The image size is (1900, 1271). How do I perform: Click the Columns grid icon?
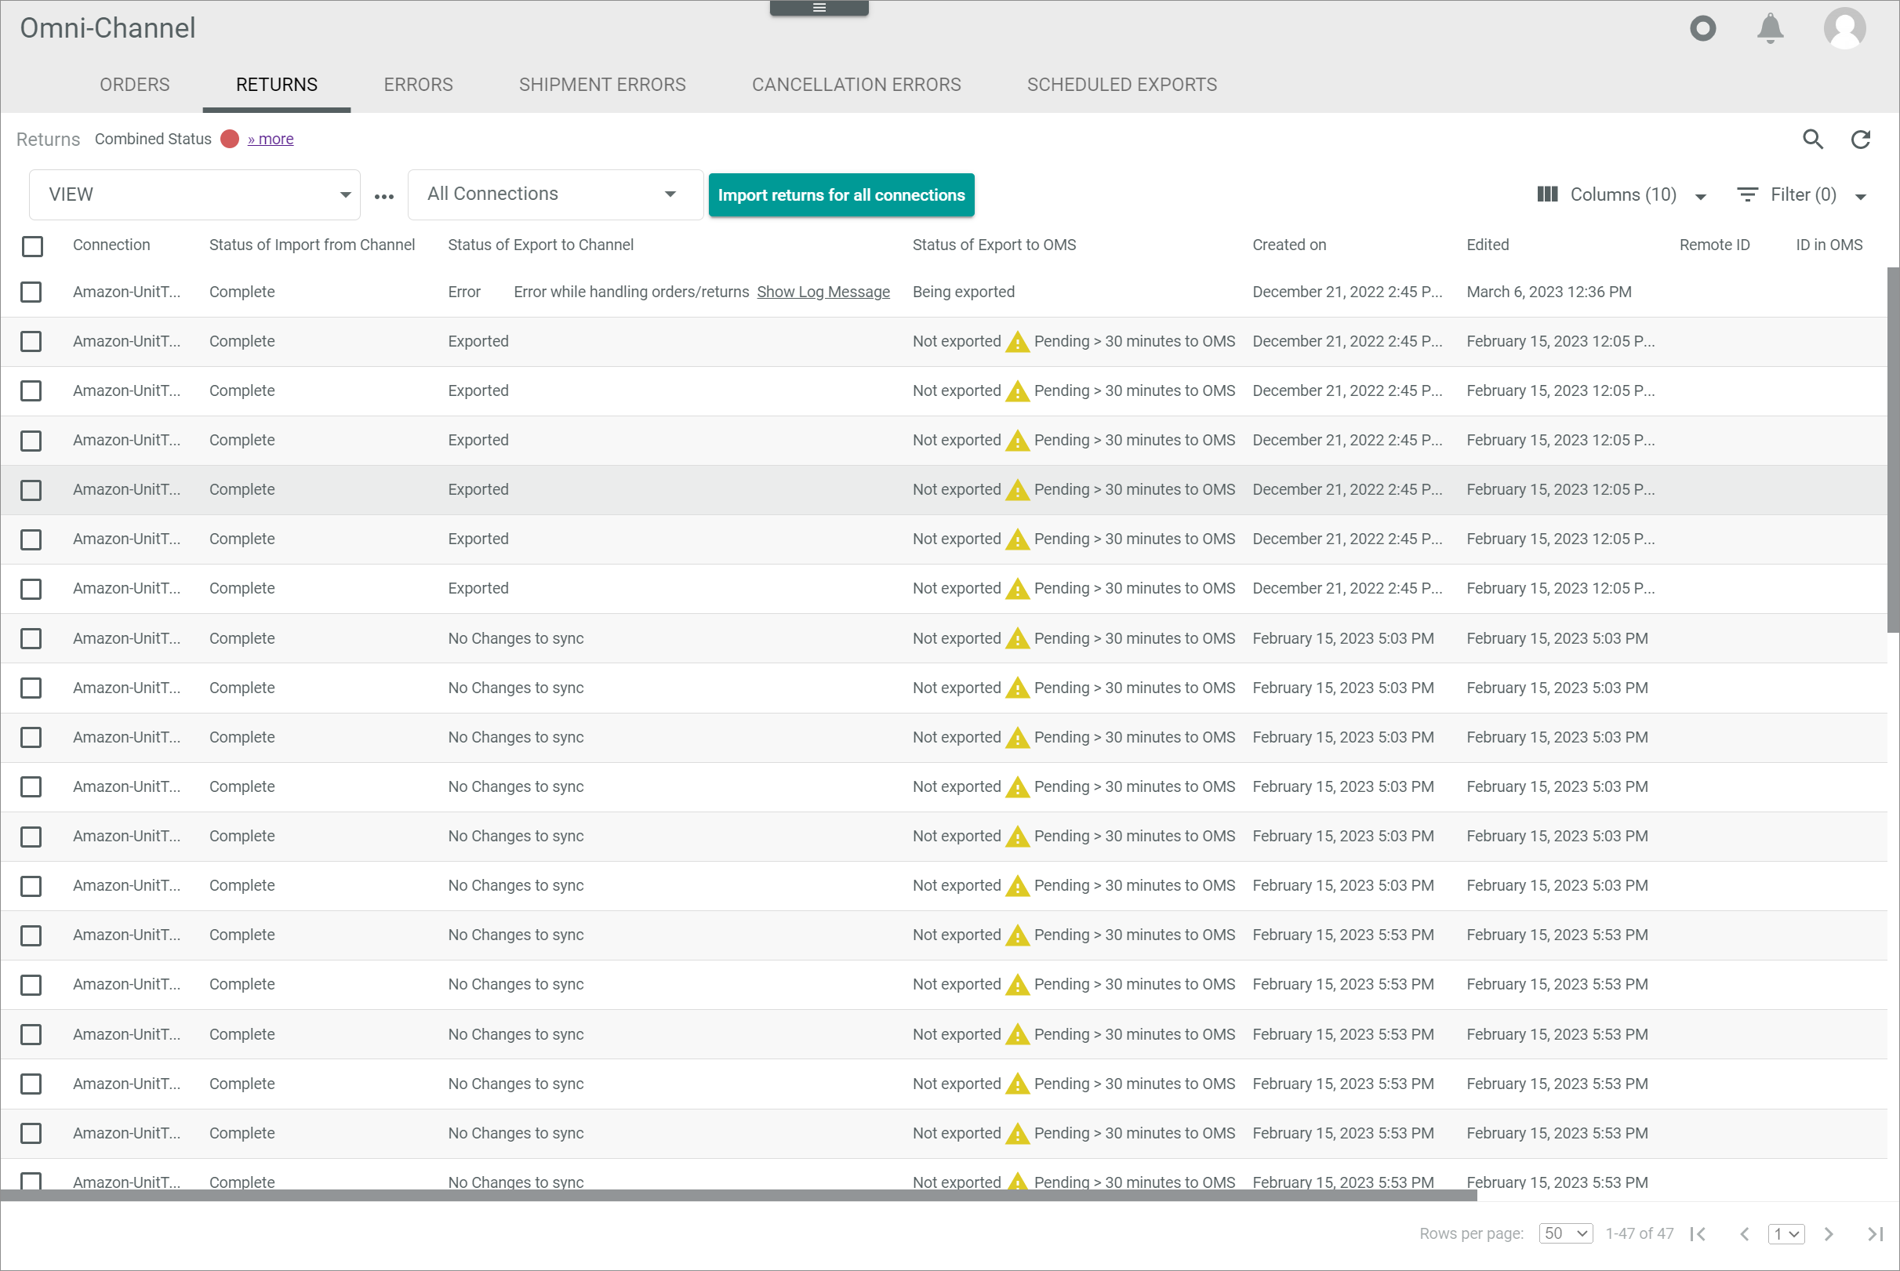[x=1547, y=194]
